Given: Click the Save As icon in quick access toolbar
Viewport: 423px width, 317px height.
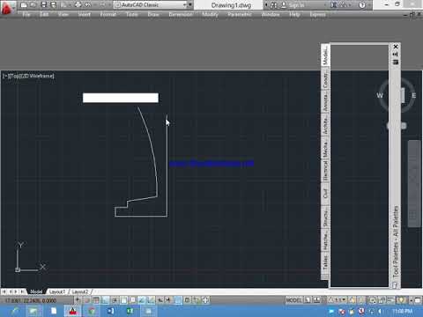Looking at the screenshot, I should (x=53, y=5).
